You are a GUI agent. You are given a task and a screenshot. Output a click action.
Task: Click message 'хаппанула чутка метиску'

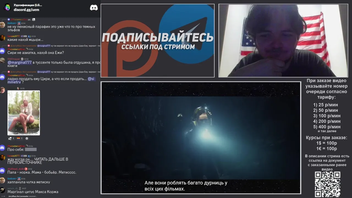29,182
